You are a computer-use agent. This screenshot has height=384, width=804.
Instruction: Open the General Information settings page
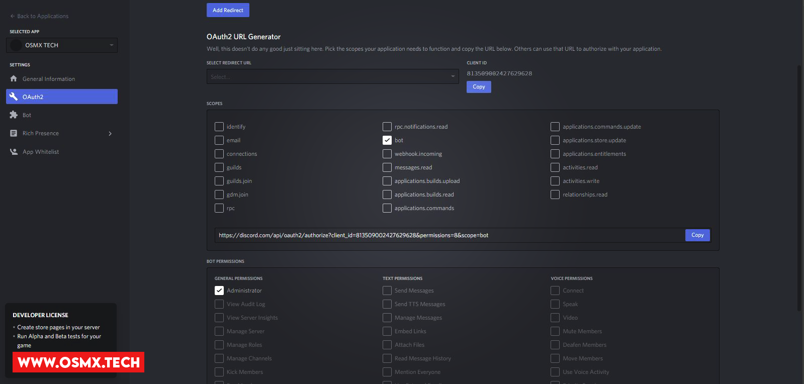click(62, 78)
